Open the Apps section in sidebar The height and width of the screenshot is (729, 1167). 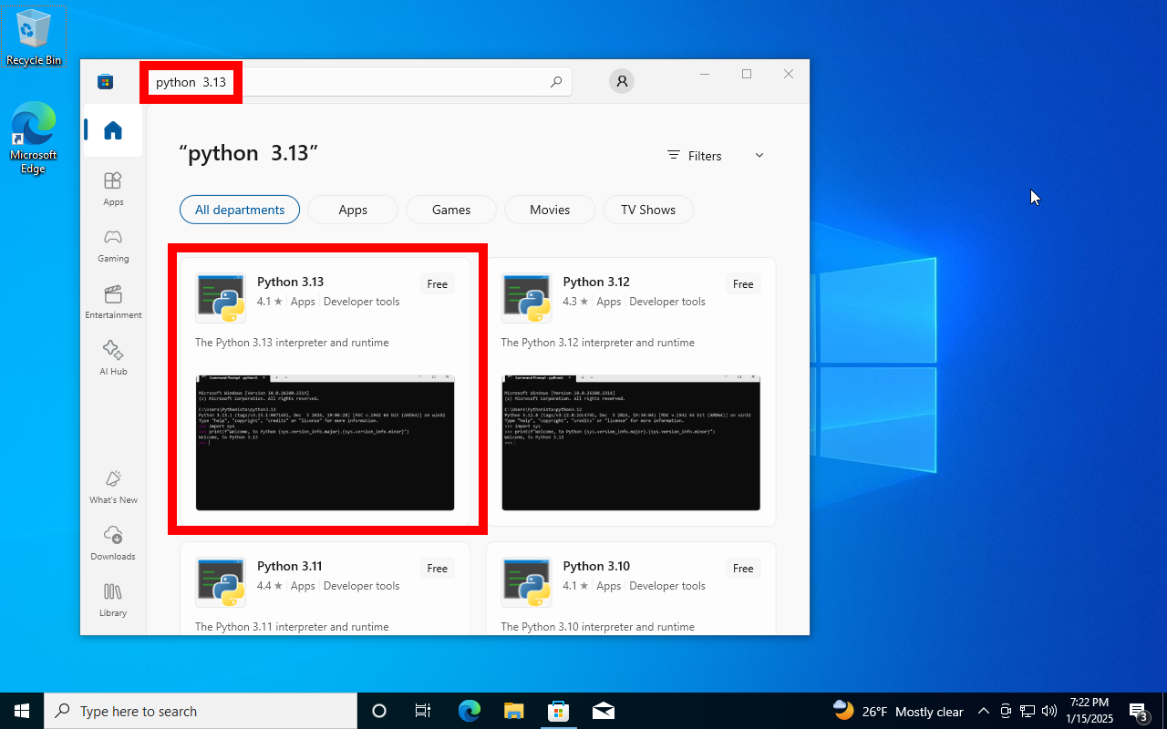pos(113,188)
